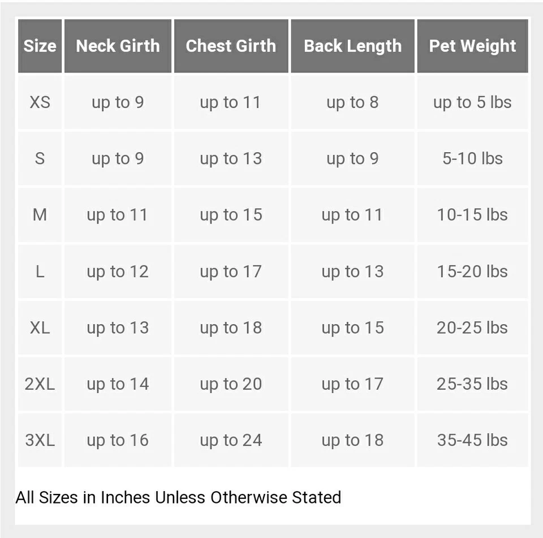Click the 3XL size row label
The image size is (543, 538).
point(40,440)
